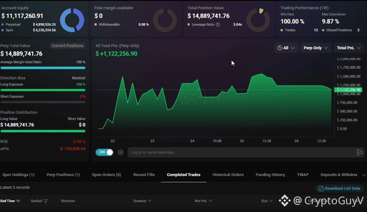Click the Short Exposure progress bar
Viewport: 367px width, 212px height.
coord(43,102)
